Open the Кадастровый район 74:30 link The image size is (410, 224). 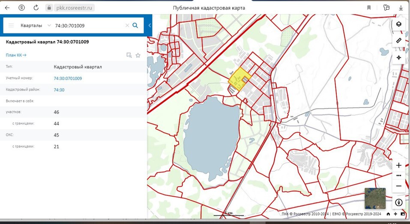[59, 90]
